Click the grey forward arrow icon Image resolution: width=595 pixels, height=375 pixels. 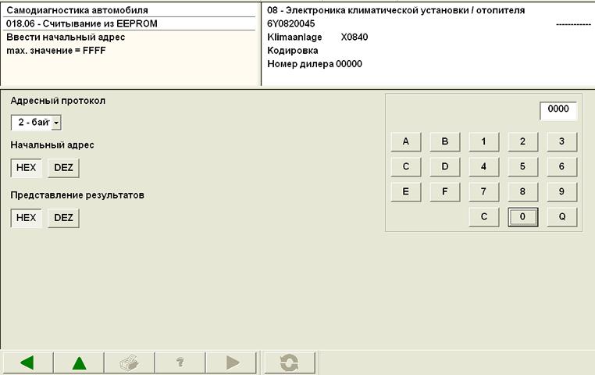(231, 362)
